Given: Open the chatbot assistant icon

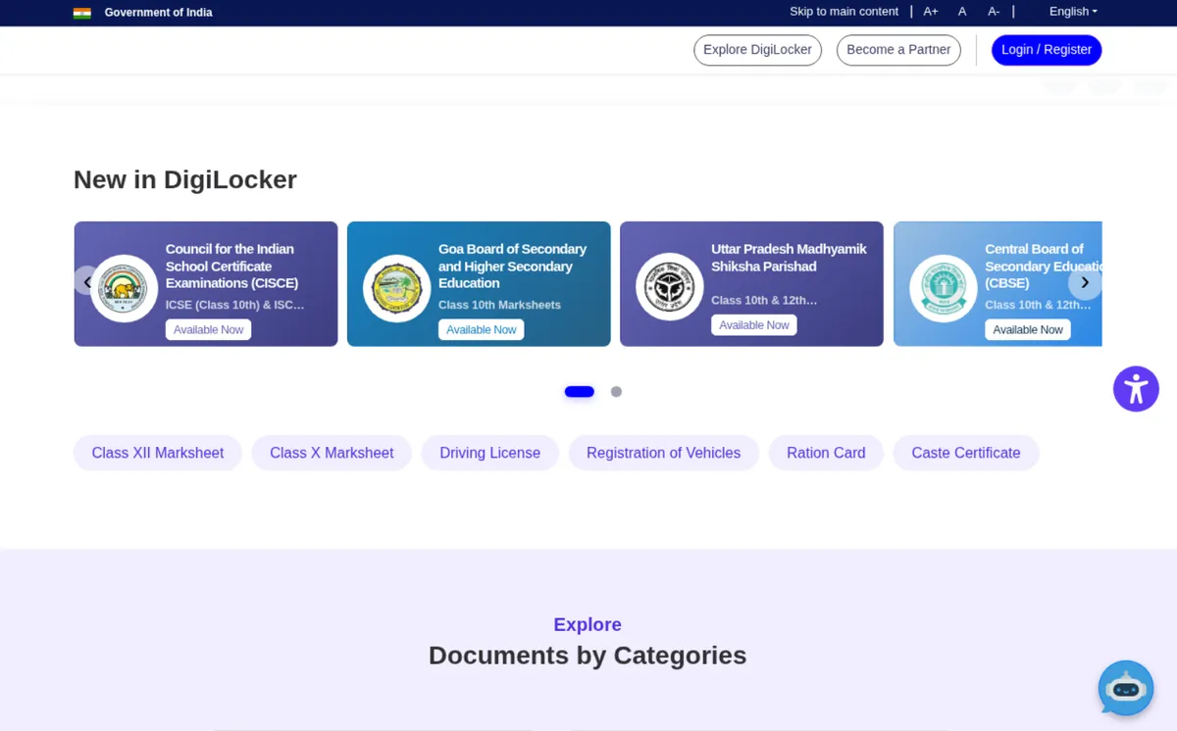Looking at the screenshot, I should point(1126,688).
